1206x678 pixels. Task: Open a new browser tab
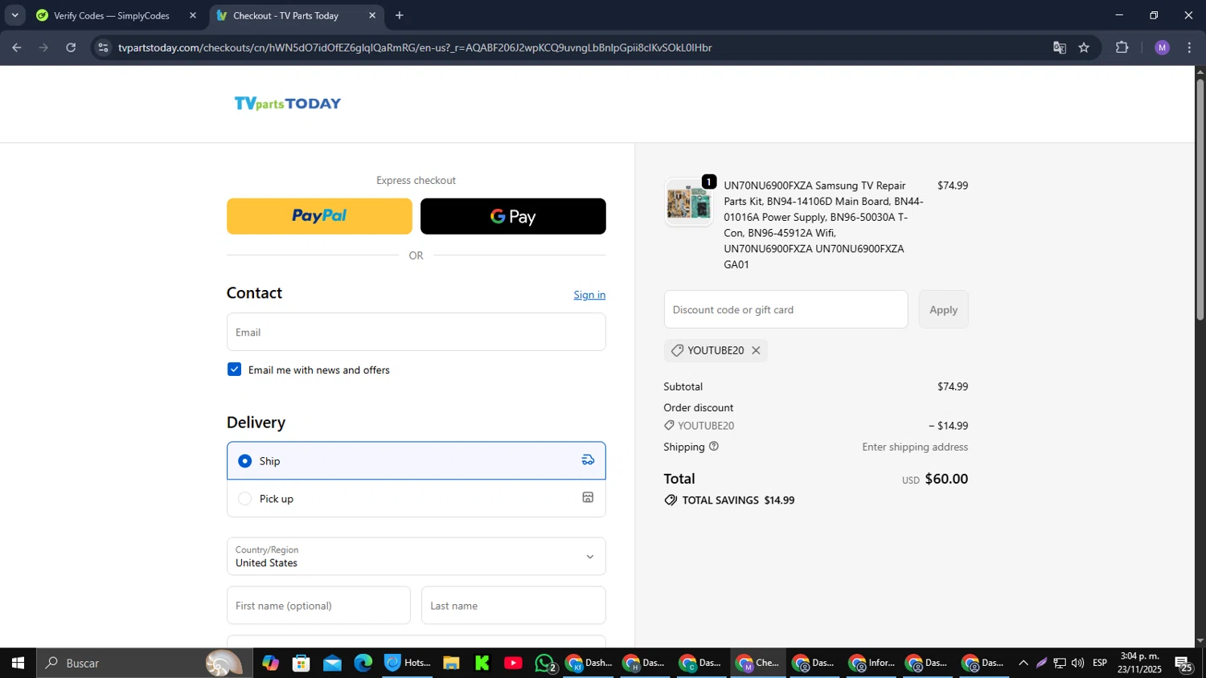tap(400, 15)
